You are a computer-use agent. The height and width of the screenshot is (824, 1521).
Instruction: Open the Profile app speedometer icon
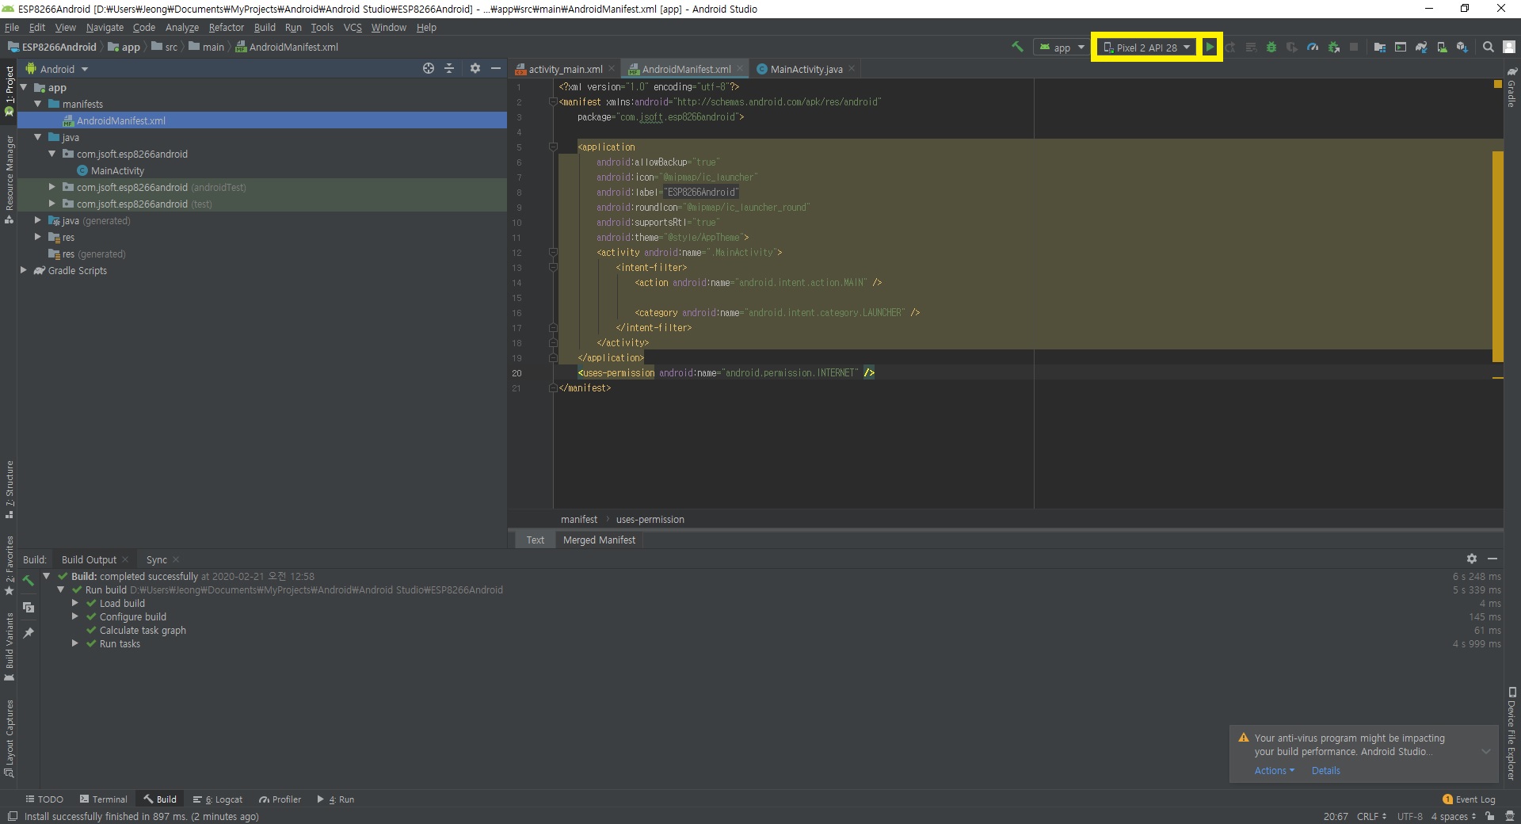coord(1313,48)
